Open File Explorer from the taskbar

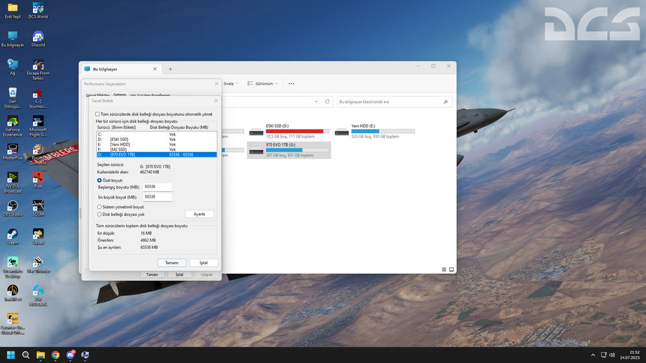(40, 355)
